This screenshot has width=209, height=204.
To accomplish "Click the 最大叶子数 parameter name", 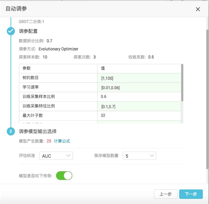I will (33, 115).
